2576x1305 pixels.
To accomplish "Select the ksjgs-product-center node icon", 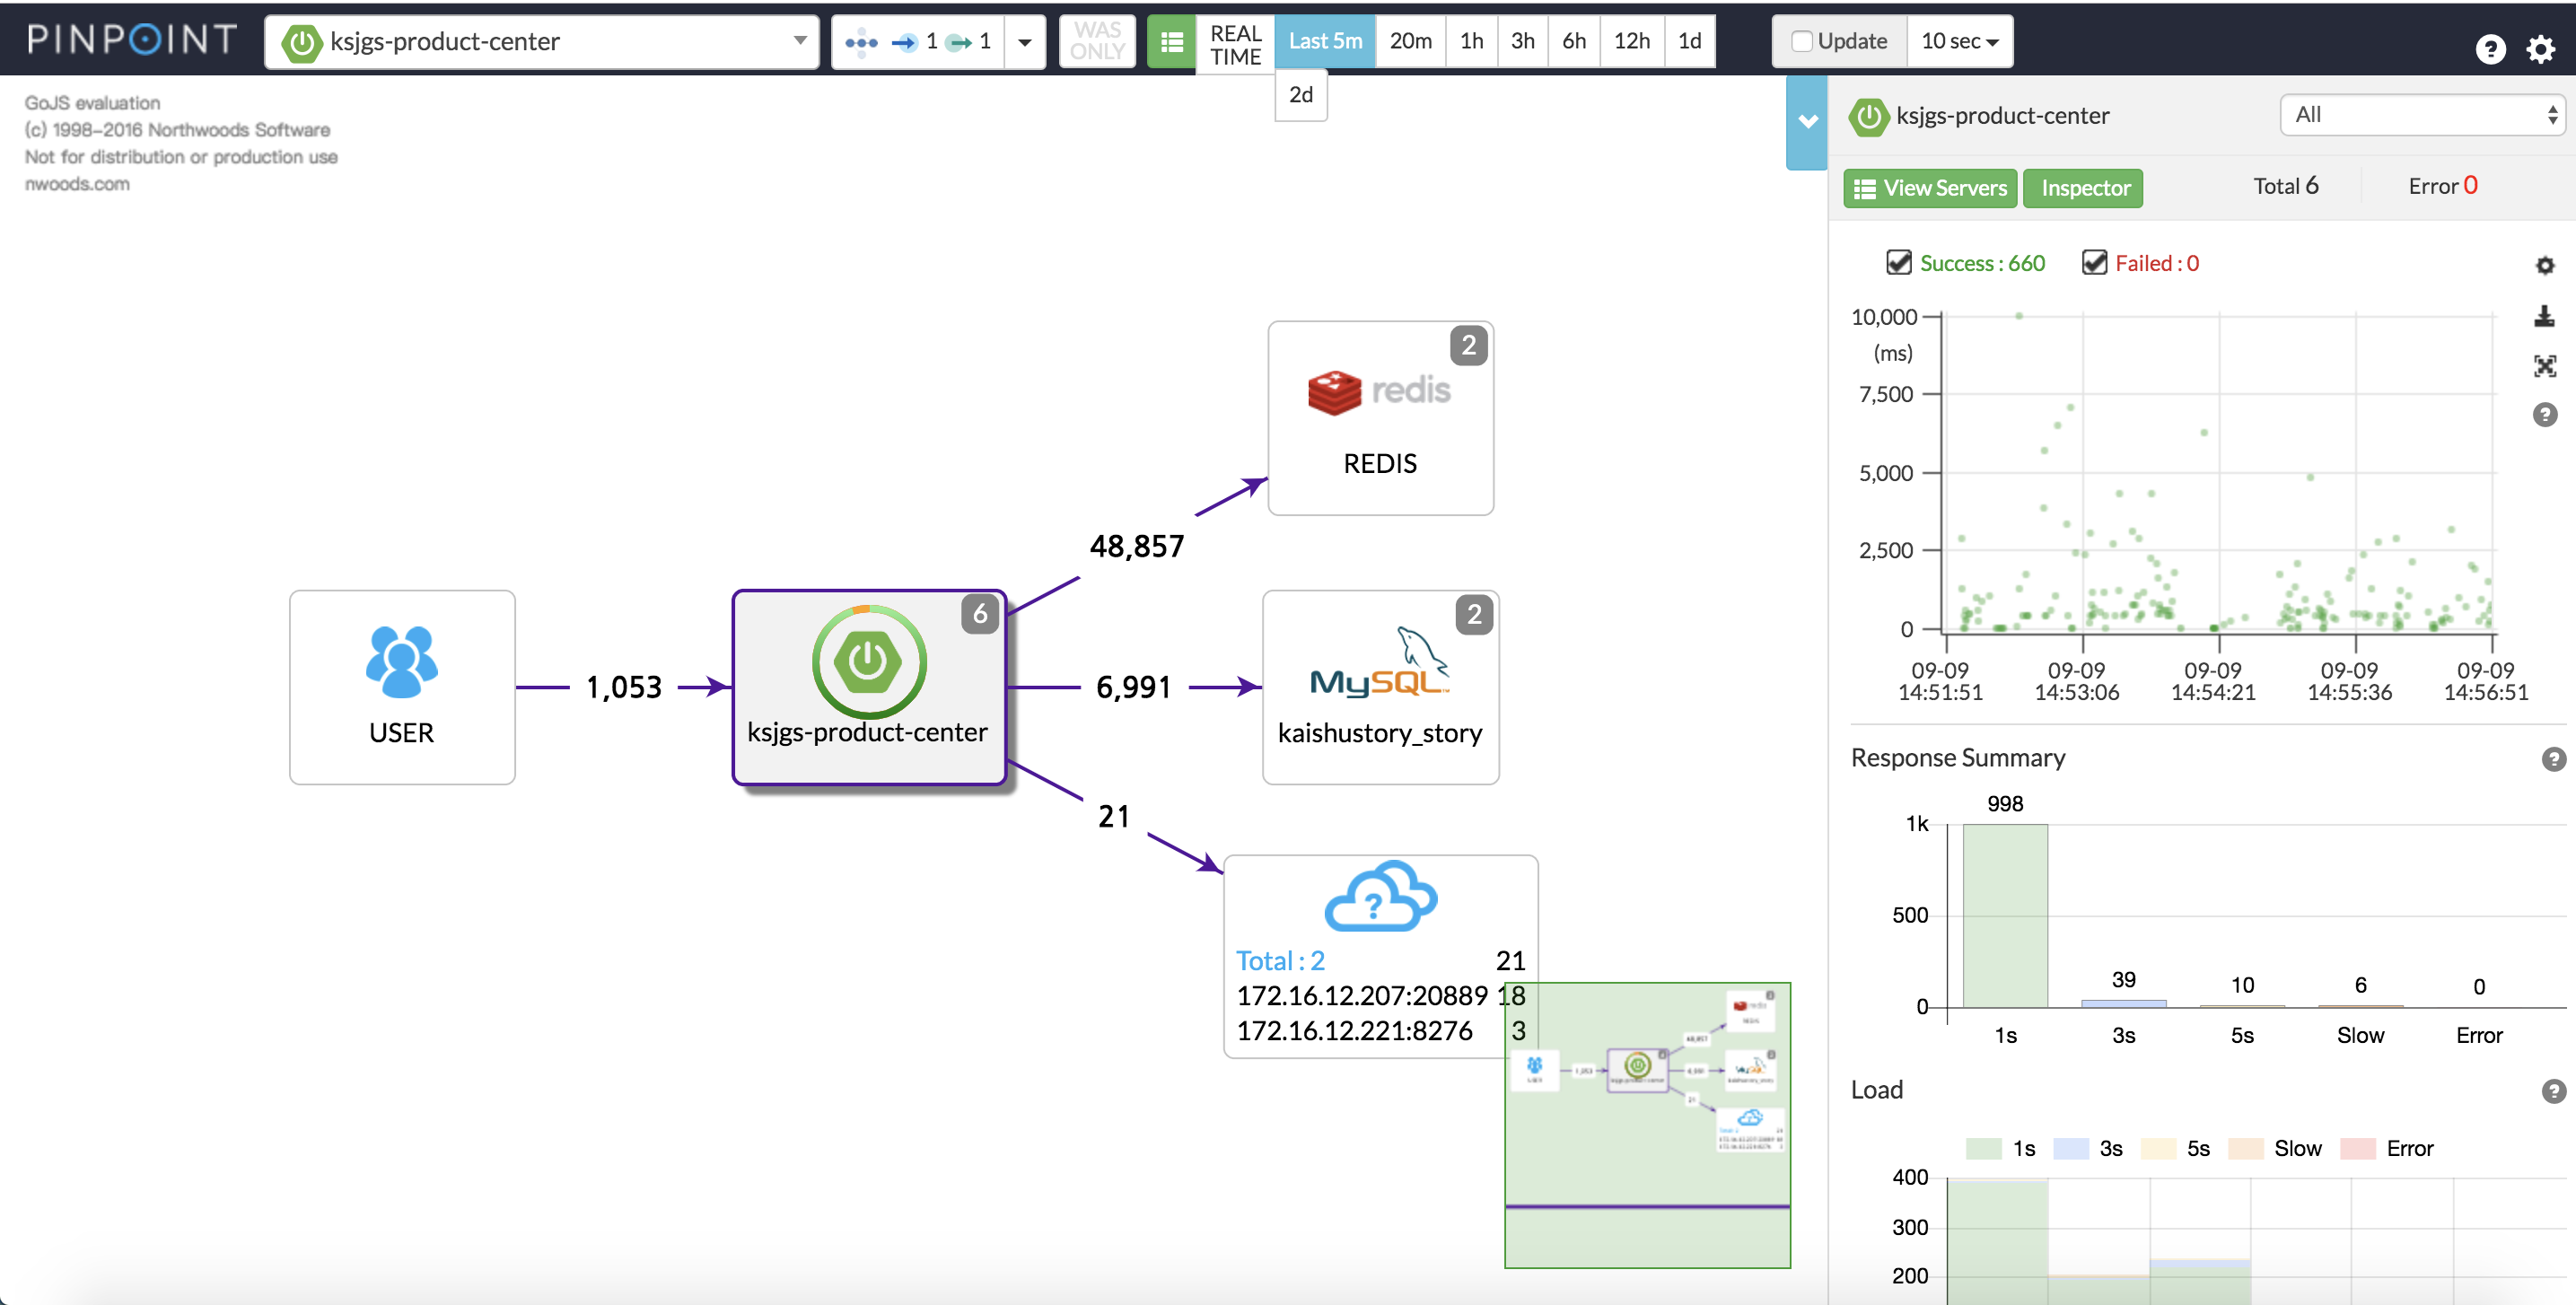I will [868, 661].
